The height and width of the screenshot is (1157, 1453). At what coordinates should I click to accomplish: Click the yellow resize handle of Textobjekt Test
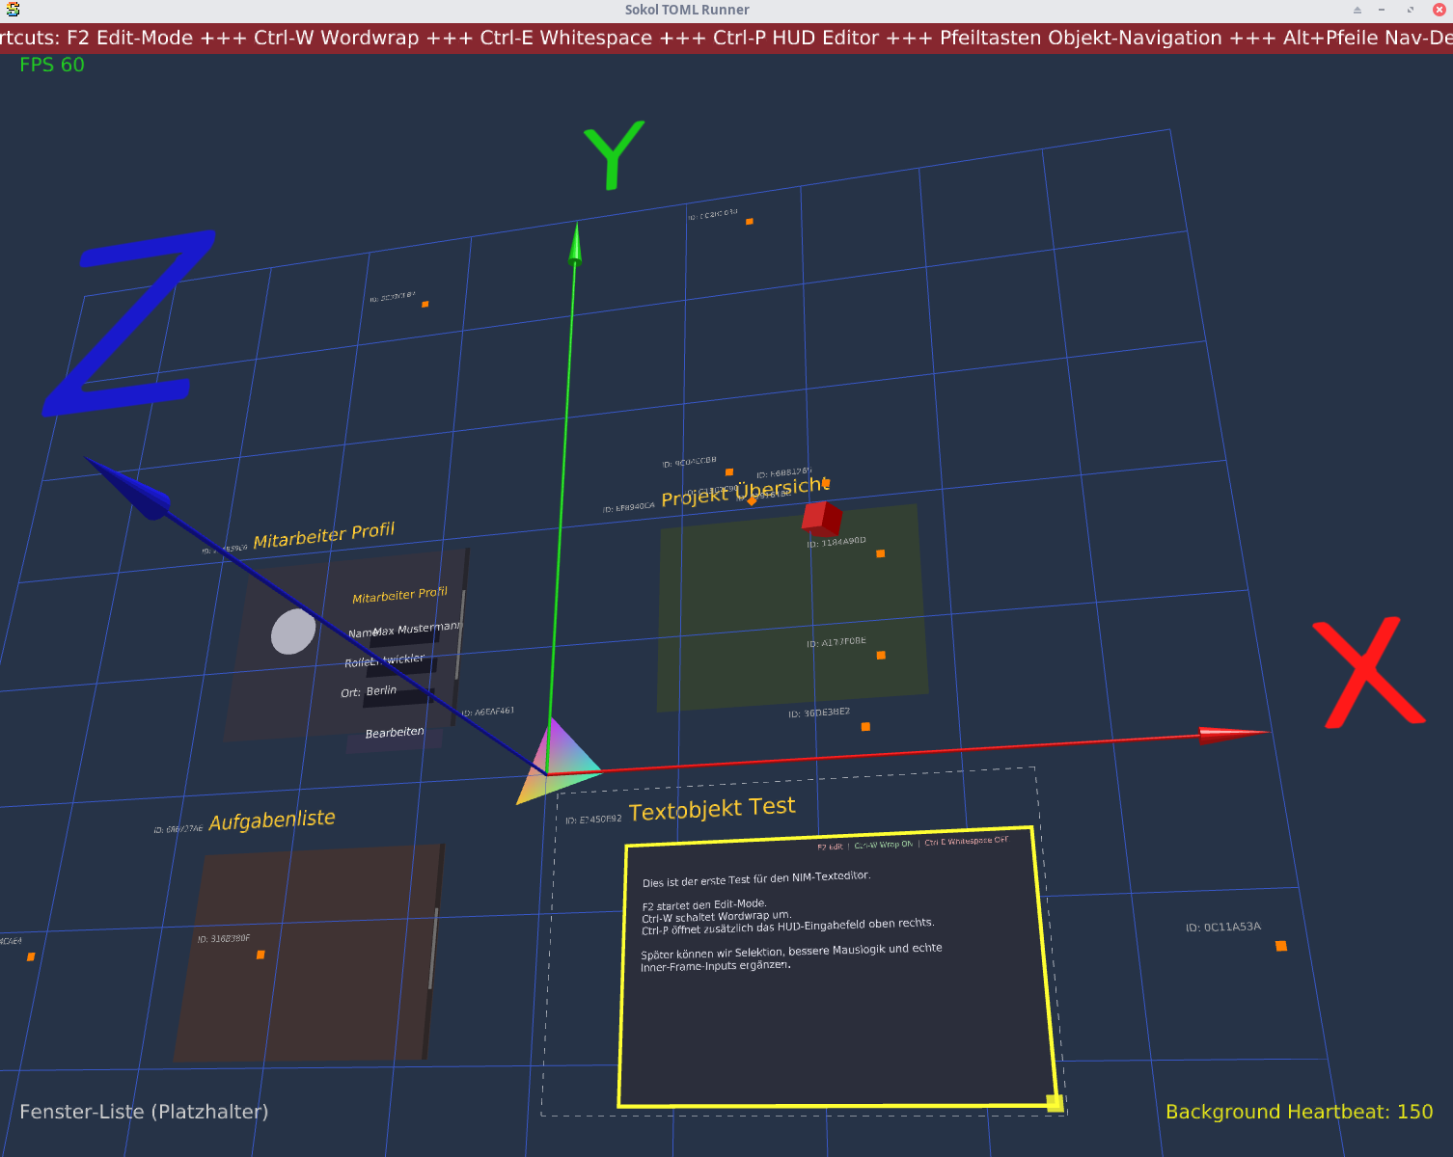(1054, 1100)
